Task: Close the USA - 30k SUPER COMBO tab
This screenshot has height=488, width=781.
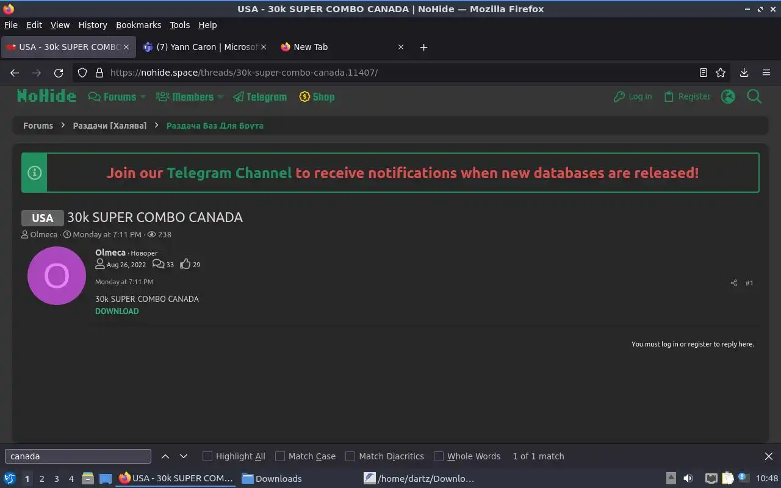Action: coord(126,47)
